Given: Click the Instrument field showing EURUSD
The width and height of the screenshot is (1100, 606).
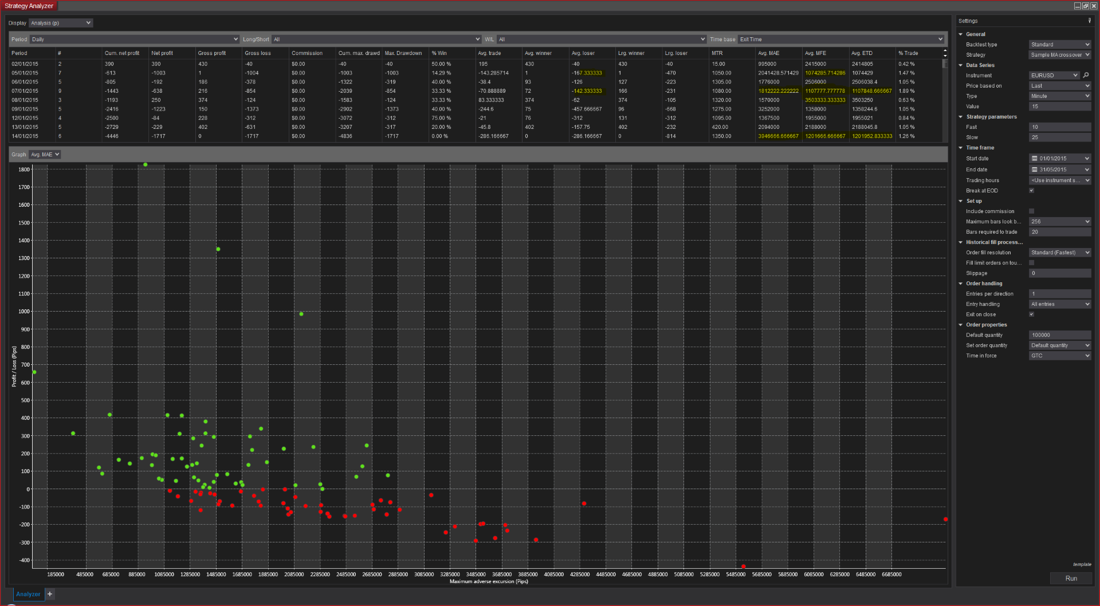Looking at the screenshot, I should [1054, 76].
